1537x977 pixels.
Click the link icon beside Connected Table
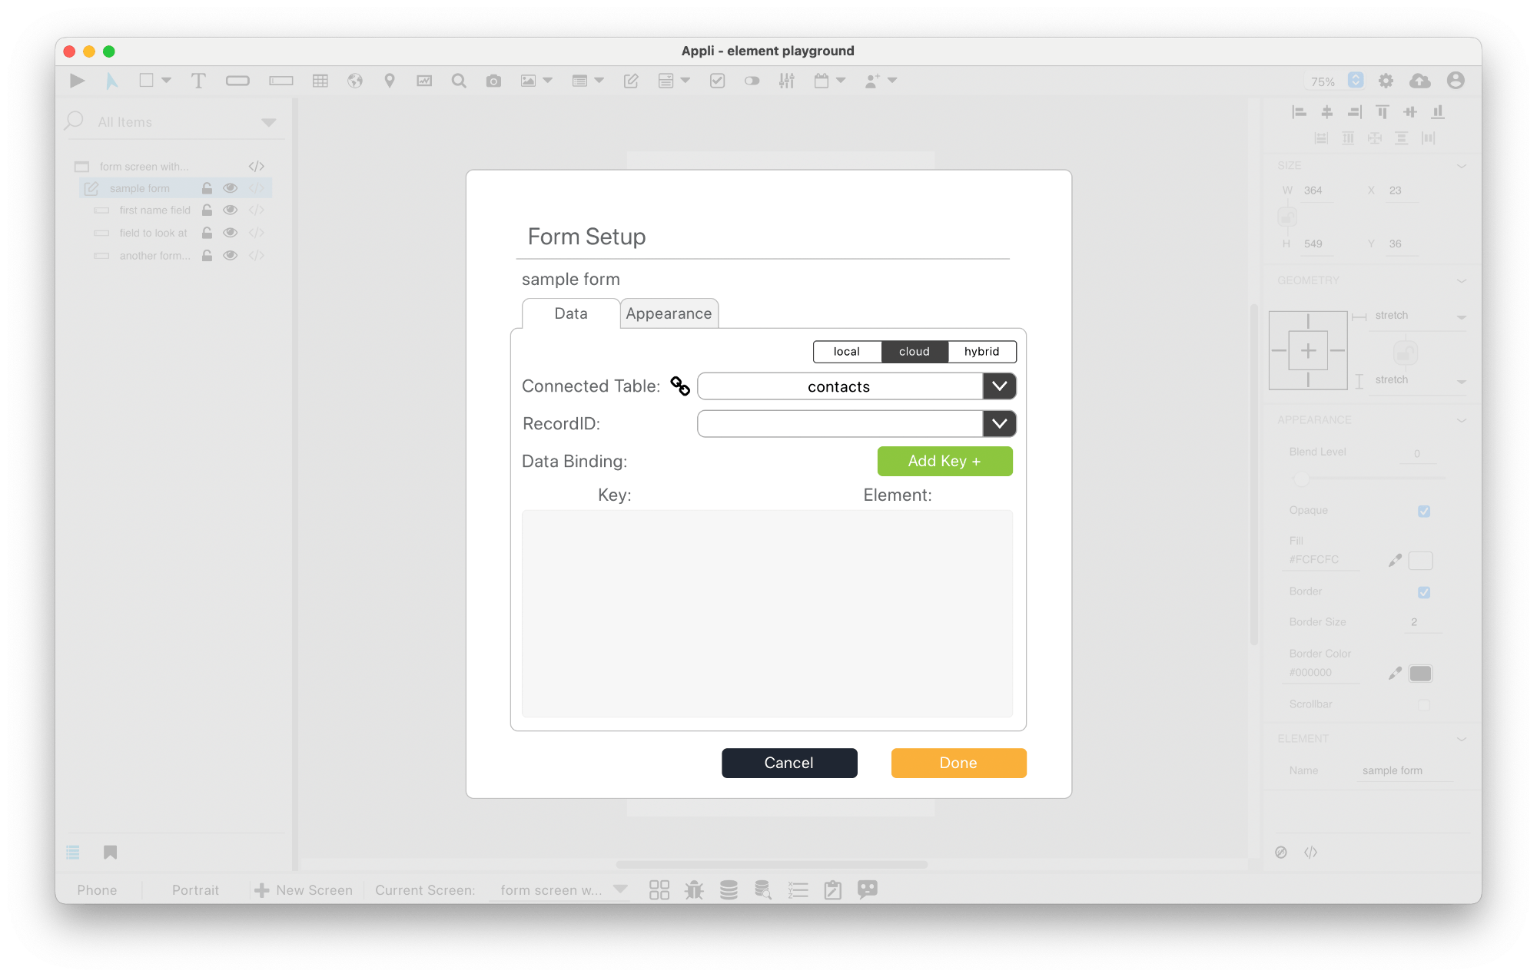[x=680, y=386]
